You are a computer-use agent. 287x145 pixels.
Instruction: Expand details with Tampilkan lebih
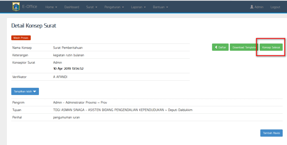(x=25, y=91)
